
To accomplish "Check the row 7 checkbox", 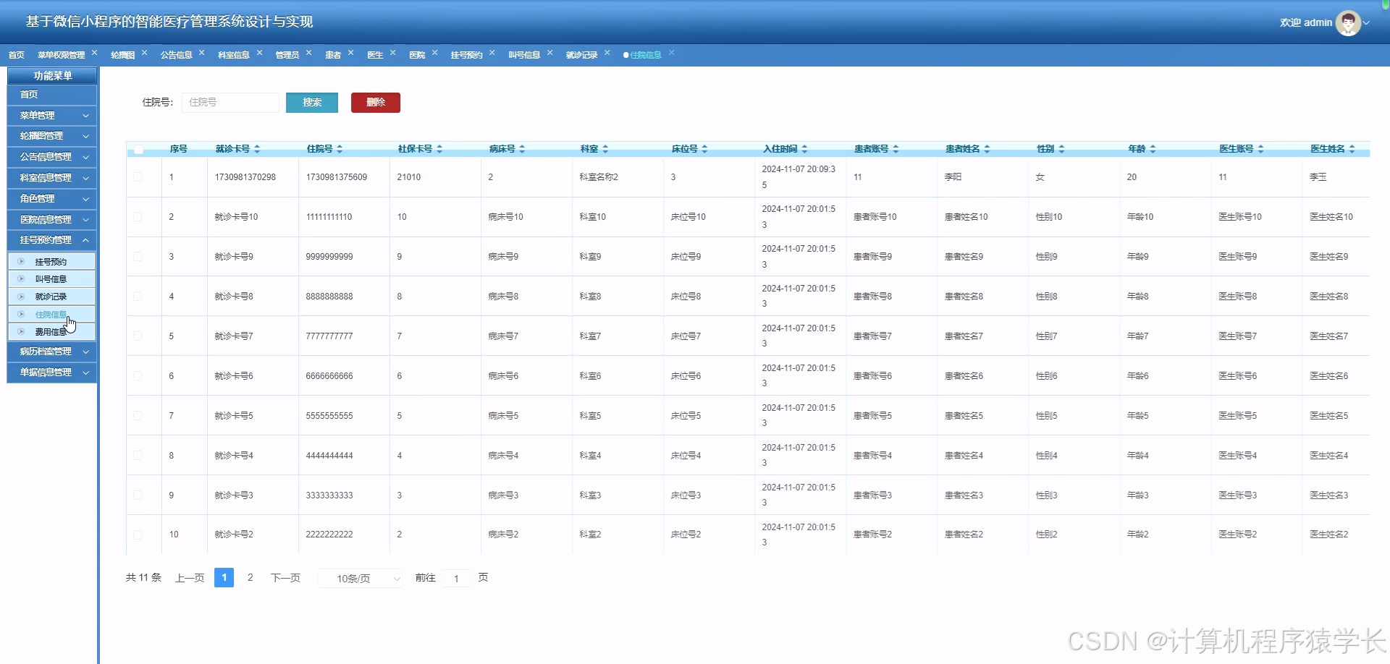I will (x=138, y=415).
